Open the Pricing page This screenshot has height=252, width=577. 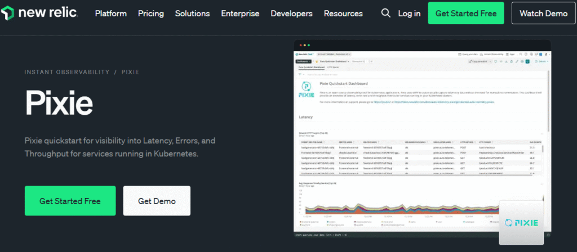point(150,13)
